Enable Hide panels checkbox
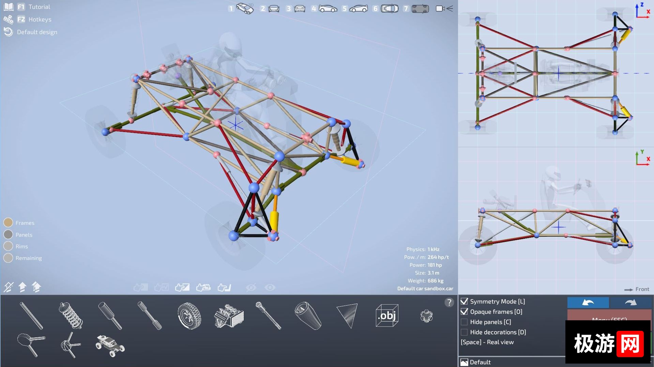Image resolution: width=654 pixels, height=367 pixels. tap(464, 322)
